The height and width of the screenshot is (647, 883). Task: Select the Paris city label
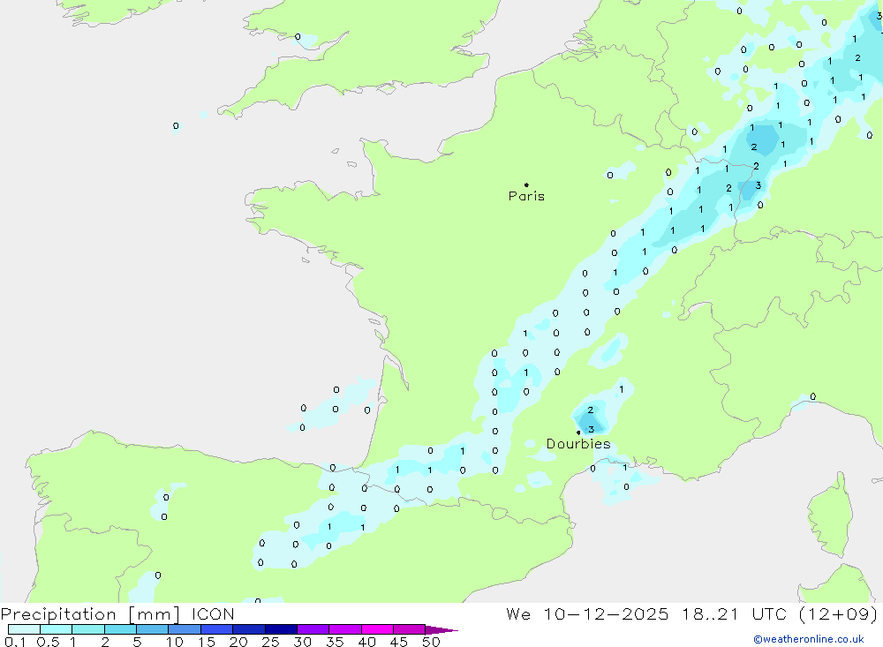point(526,197)
